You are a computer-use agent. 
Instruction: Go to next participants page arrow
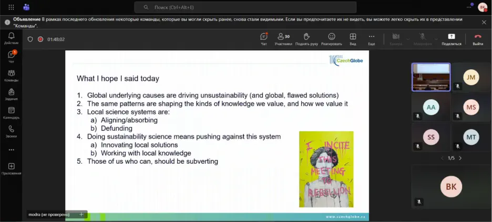point(460,158)
